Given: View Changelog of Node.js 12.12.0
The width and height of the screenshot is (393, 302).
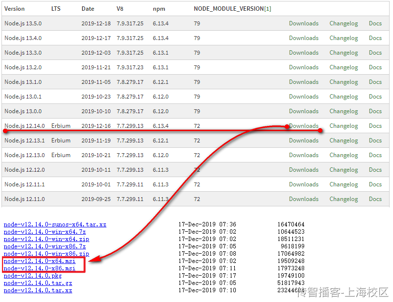Looking at the screenshot, I should pos(344,170).
